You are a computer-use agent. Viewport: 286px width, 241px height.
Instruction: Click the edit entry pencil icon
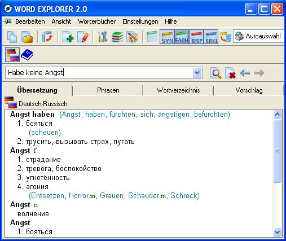pyautogui.click(x=83, y=37)
